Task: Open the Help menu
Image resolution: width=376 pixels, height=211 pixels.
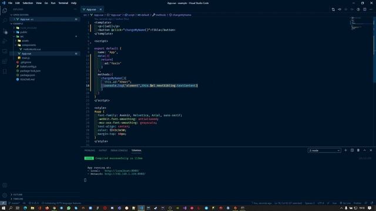Action: tap(73, 3)
